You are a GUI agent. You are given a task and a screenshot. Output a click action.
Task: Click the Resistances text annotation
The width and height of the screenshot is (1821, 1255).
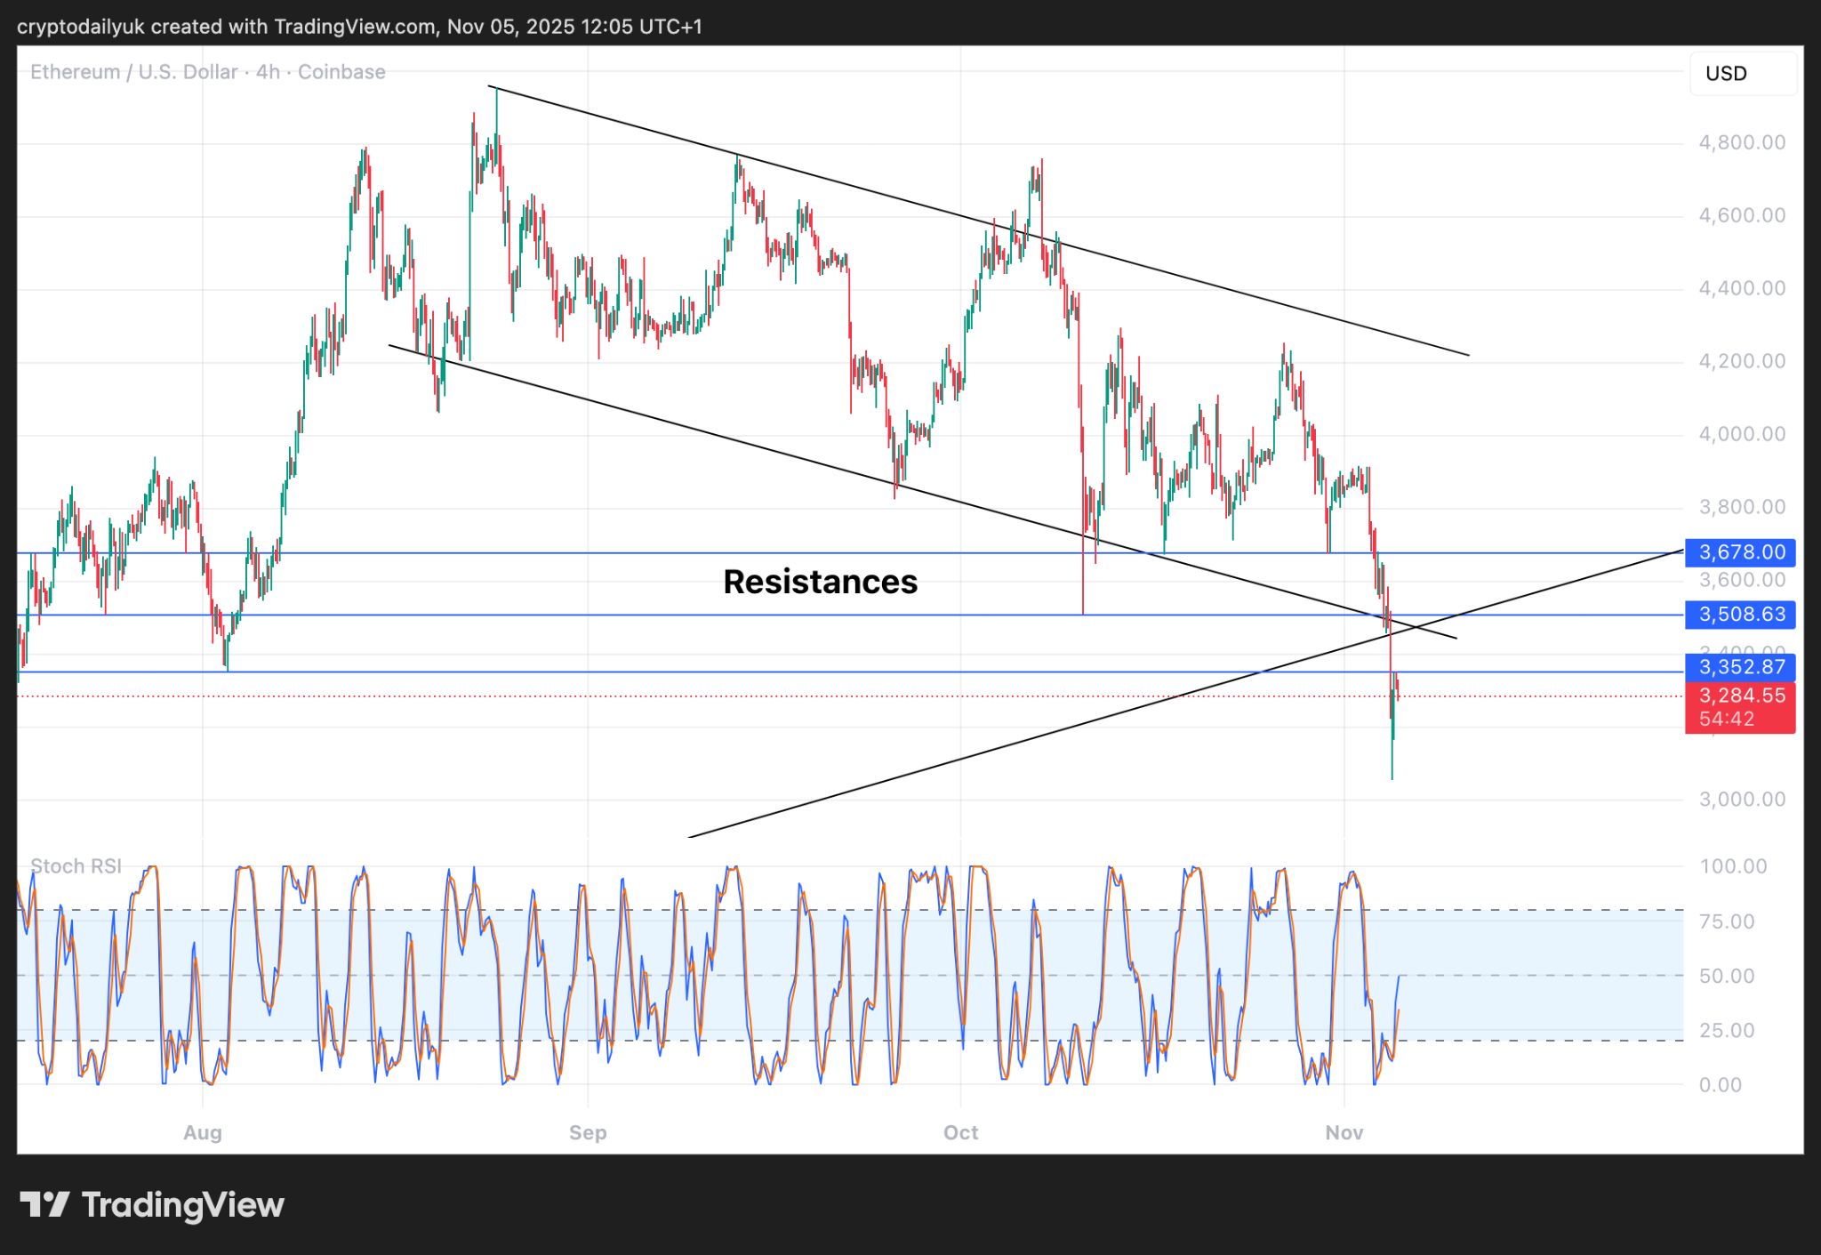(820, 582)
